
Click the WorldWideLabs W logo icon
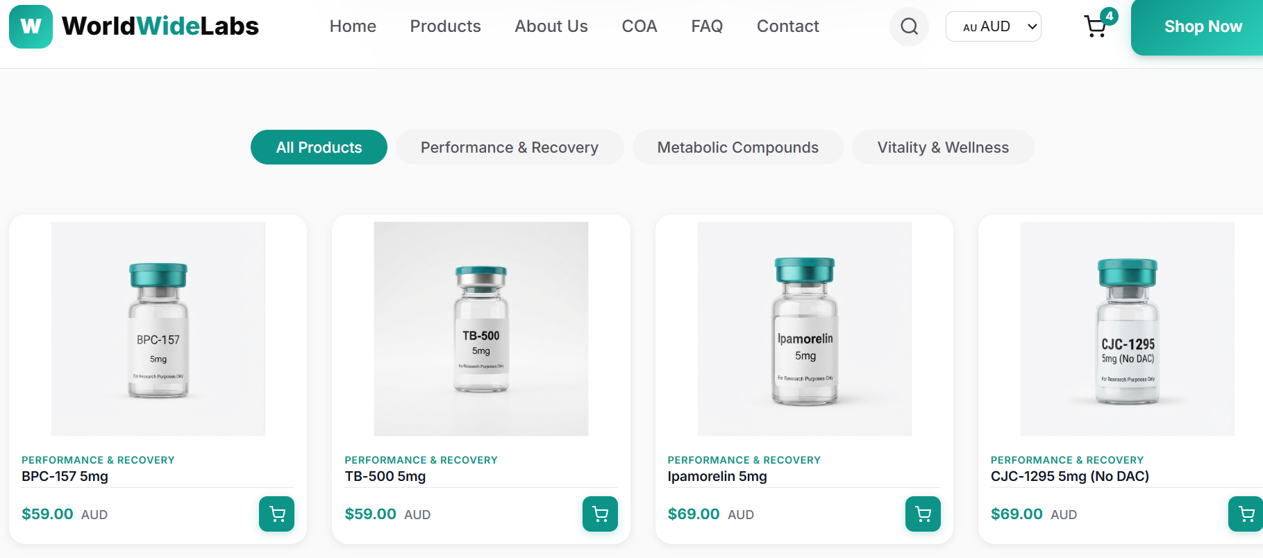31,26
